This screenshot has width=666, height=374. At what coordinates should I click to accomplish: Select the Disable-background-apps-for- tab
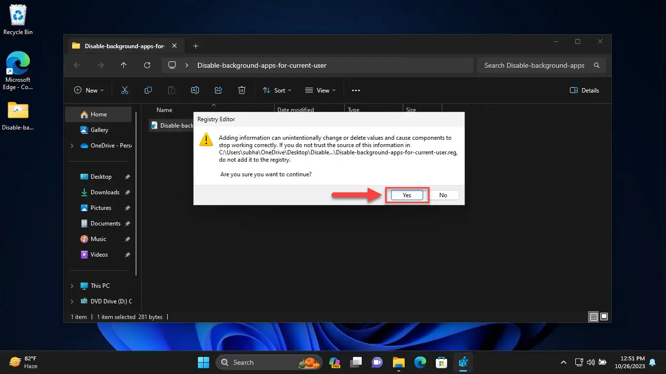click(126, 46)
